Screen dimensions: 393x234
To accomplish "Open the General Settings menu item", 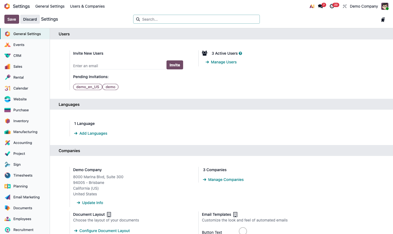I will 50,6.
